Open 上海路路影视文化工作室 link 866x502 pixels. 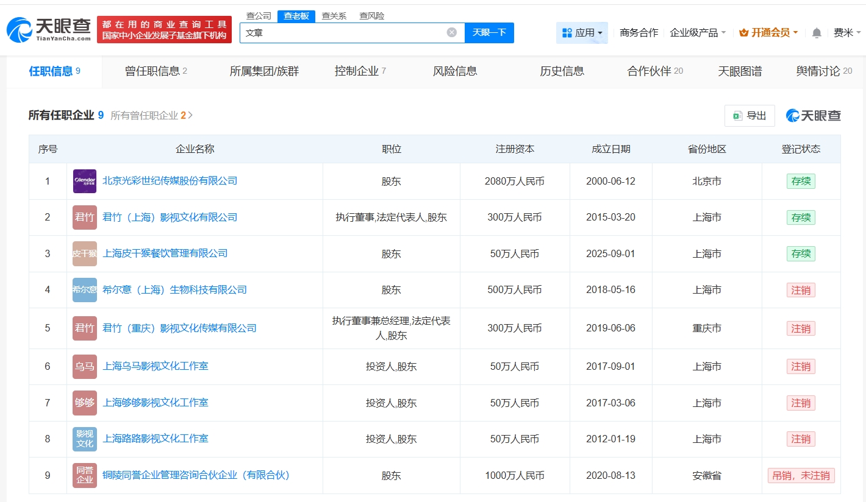pyautogui.click(x=156, y=439)
